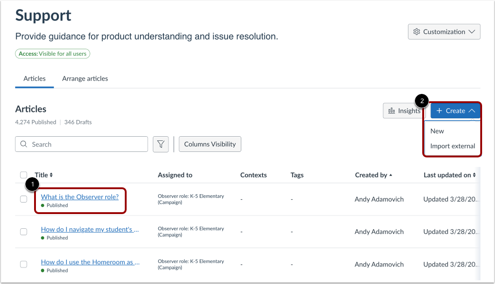Select 'New' in the Create menu
The height and width of the screenshot is (284, 495).
pos(437,131)
